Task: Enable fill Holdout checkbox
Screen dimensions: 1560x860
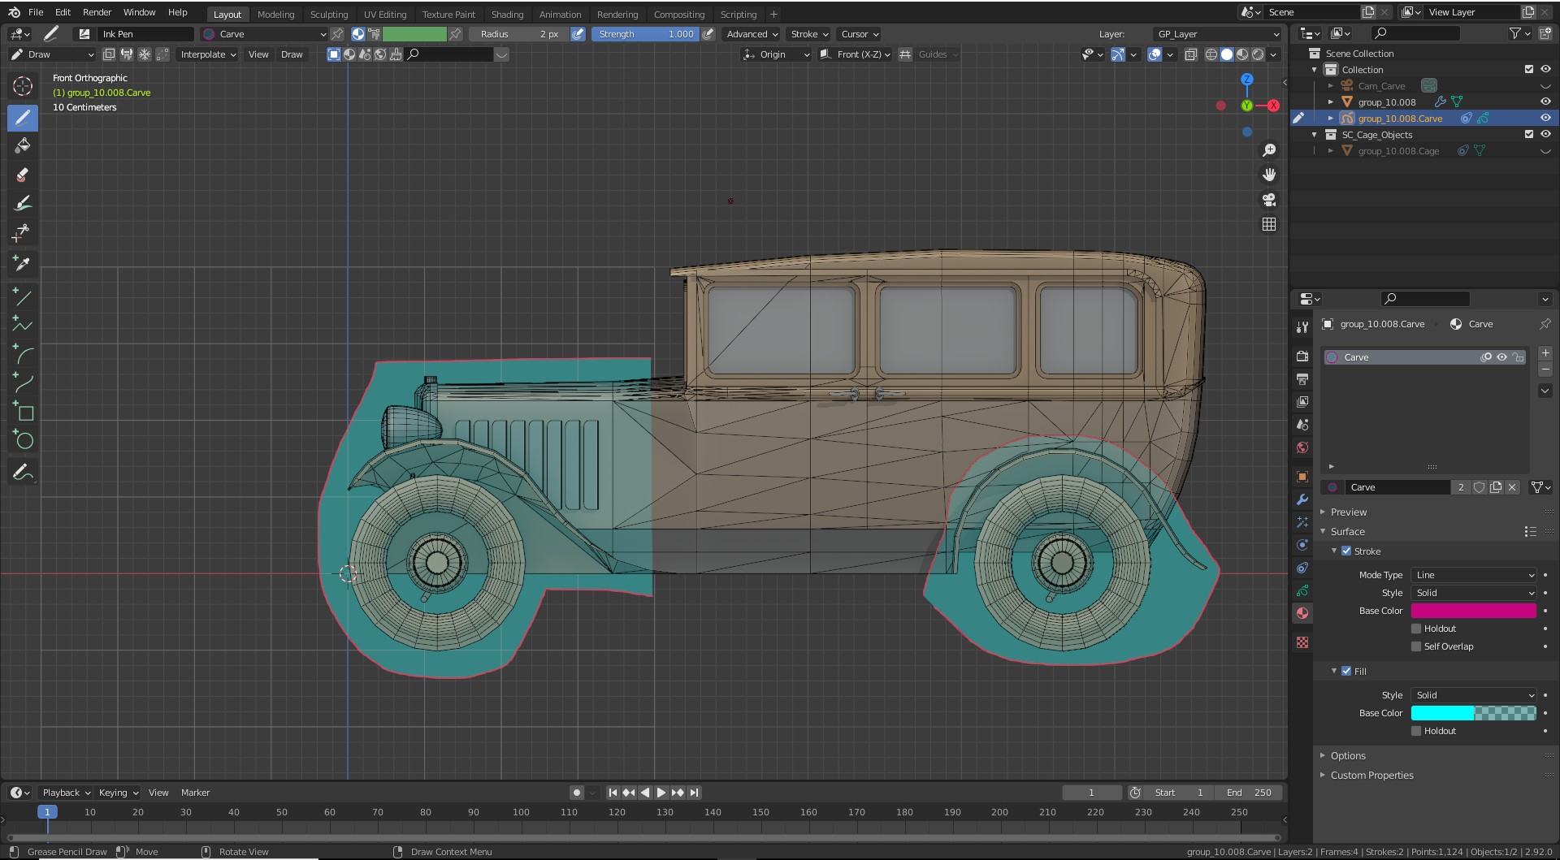Action: pos(1416,731)
